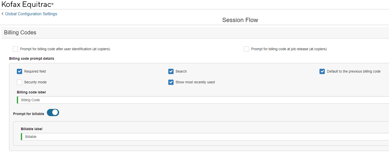The height and width of the screenshot is (154, 389).
Task: Collapse the Billing Codes section header
Action: pos(20,32)
